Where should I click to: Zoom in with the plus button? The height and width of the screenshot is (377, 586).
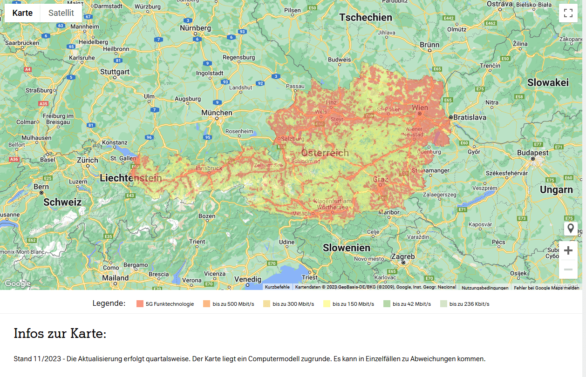point(568,250)
